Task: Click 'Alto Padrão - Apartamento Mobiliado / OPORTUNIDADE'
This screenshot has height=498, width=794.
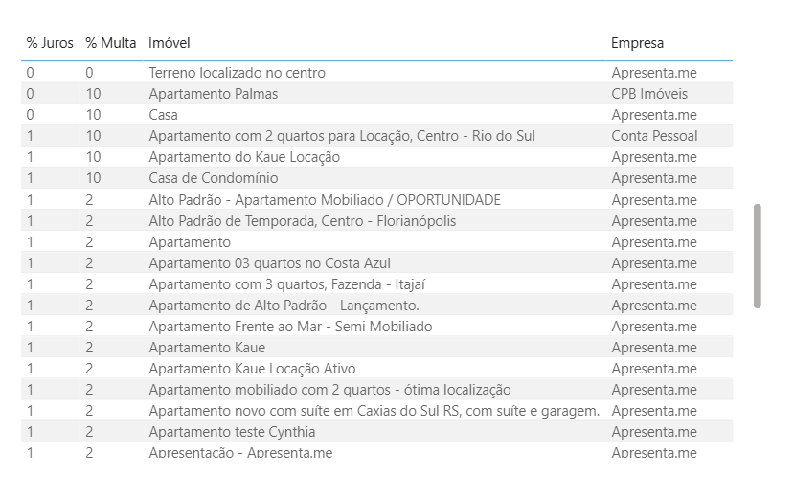Action: click(x=325, y=200)
